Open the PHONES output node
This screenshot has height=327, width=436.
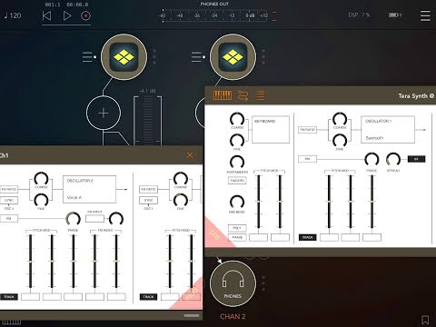[x=233, y=284]
